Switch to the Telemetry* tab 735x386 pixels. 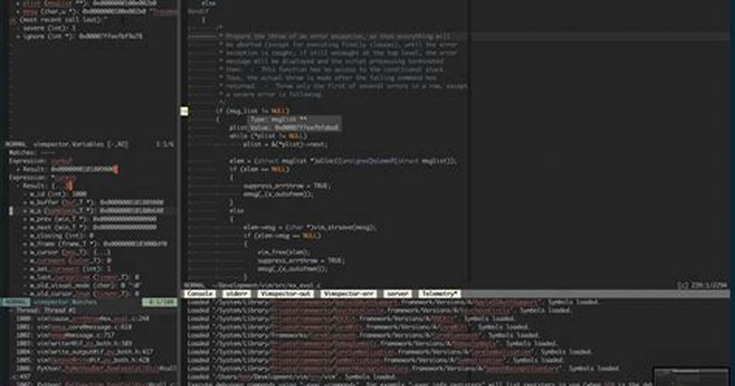[x=439, y=294]
